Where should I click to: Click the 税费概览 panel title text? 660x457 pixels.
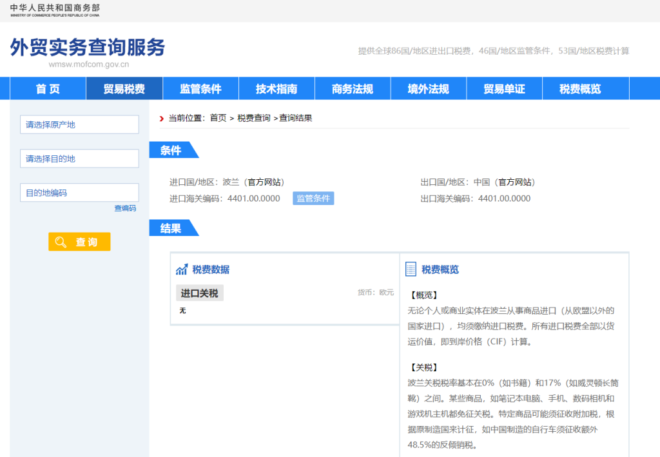click(440, 269)
